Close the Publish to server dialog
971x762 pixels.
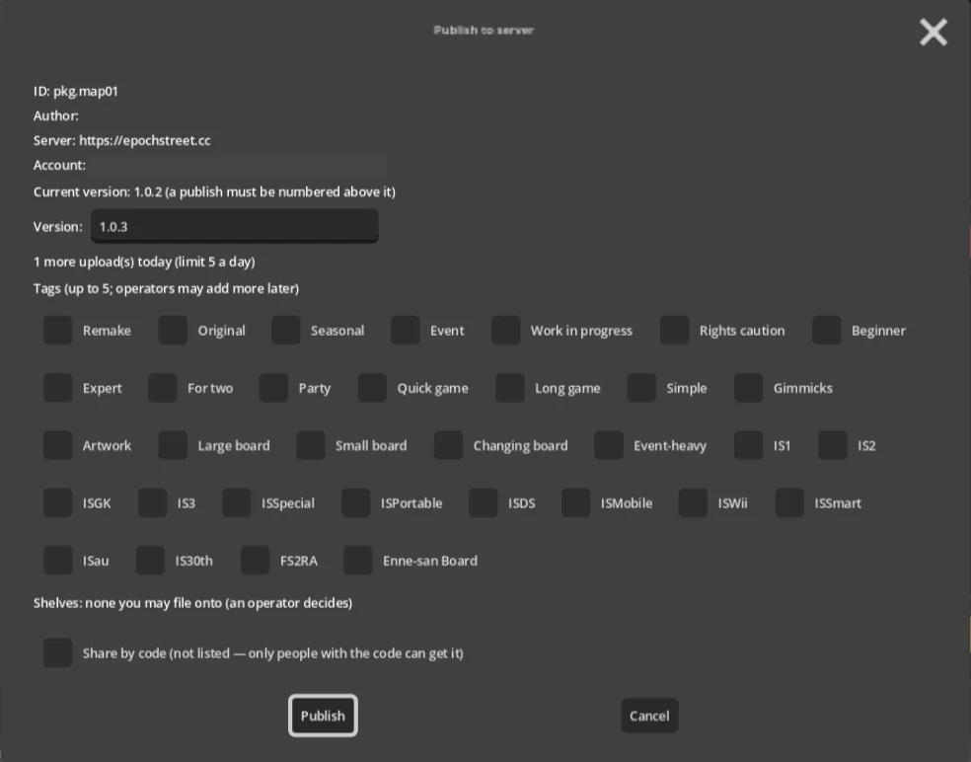click(934, 32)
